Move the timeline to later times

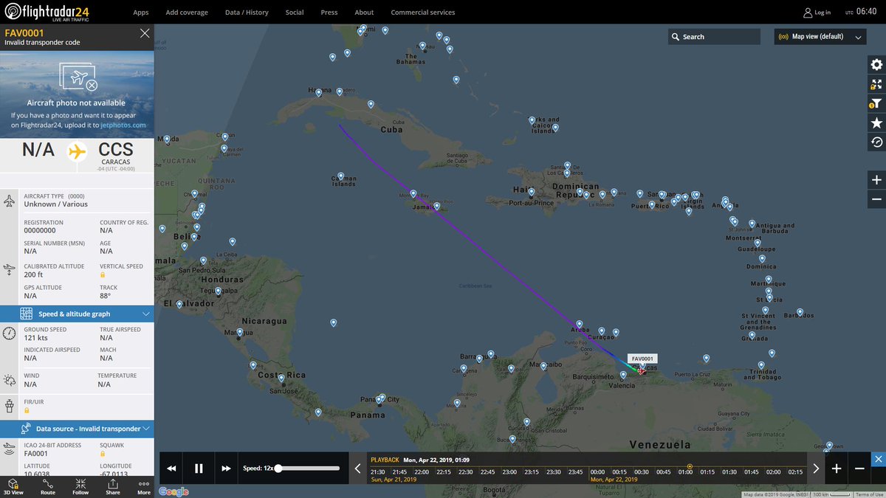[x=816, y=468]
